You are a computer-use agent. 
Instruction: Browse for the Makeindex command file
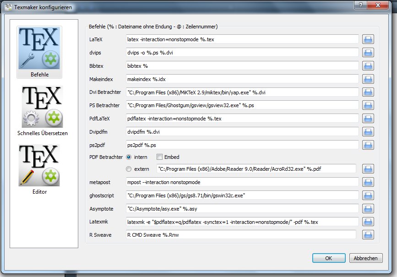point(368,79)
